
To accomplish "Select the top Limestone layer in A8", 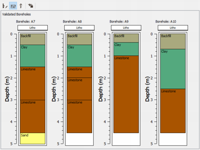I will tap(80, 72).
